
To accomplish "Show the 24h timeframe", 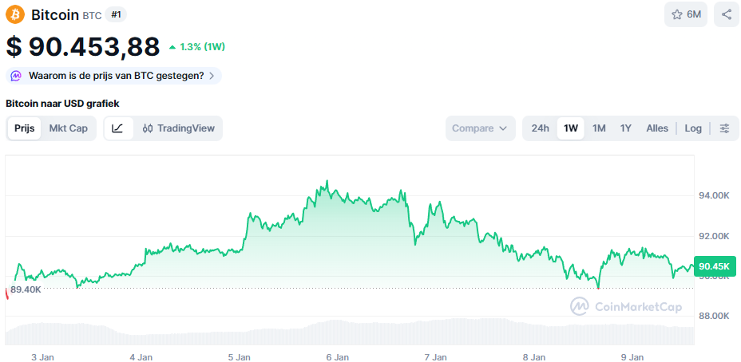I will point(540,128).
